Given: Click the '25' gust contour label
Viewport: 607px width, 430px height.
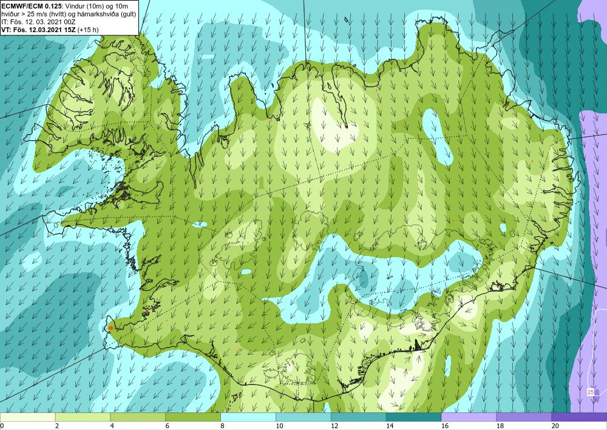Looking at the screenshot, I should point(591,392).
